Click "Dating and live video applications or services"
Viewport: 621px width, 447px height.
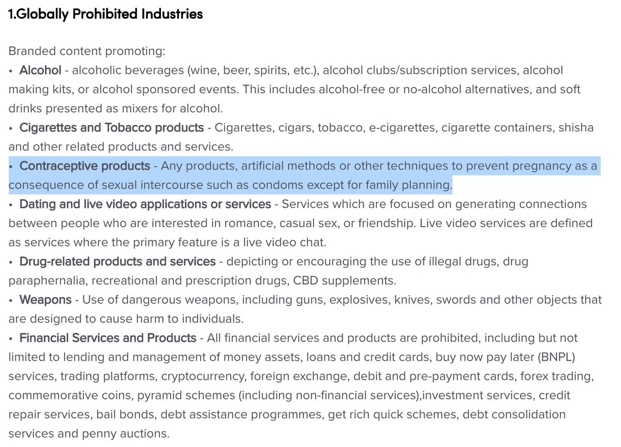(145, 204)
